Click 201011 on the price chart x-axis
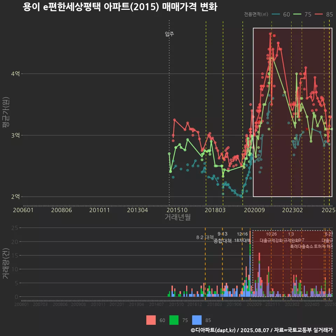Viewport: 336px width, 336px height. (x=99, y=210)
